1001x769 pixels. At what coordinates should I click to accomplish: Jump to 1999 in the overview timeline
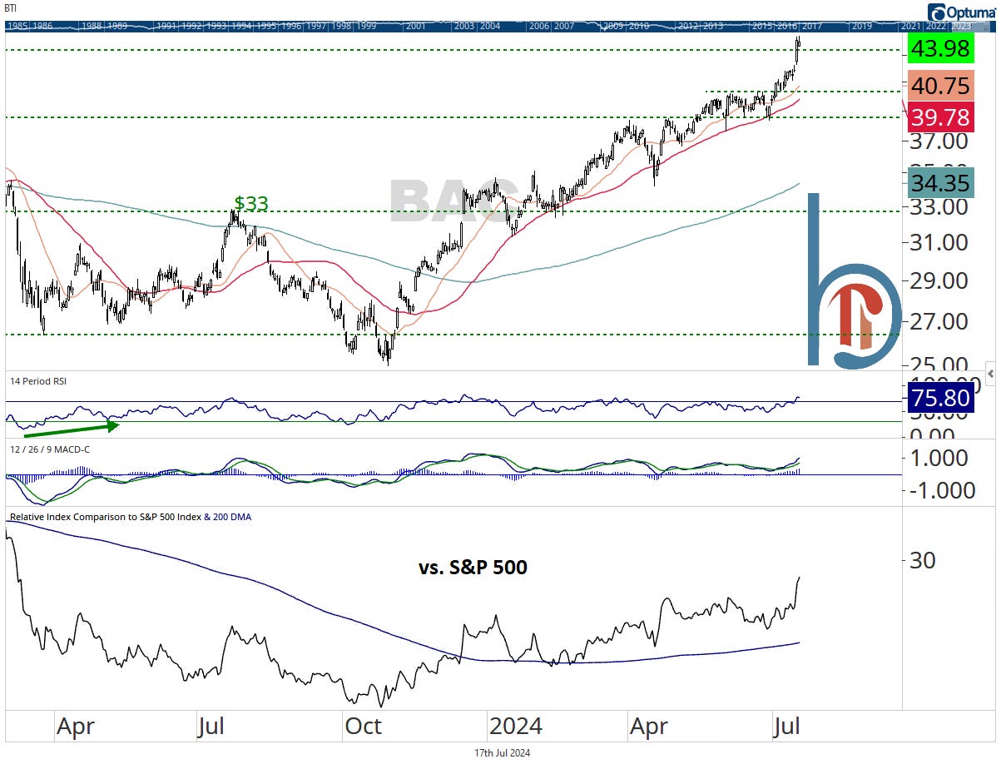pos(364,26)
